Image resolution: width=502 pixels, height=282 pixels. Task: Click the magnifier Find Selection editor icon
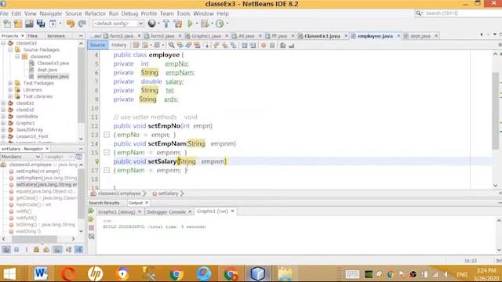[x=172, y=45]
